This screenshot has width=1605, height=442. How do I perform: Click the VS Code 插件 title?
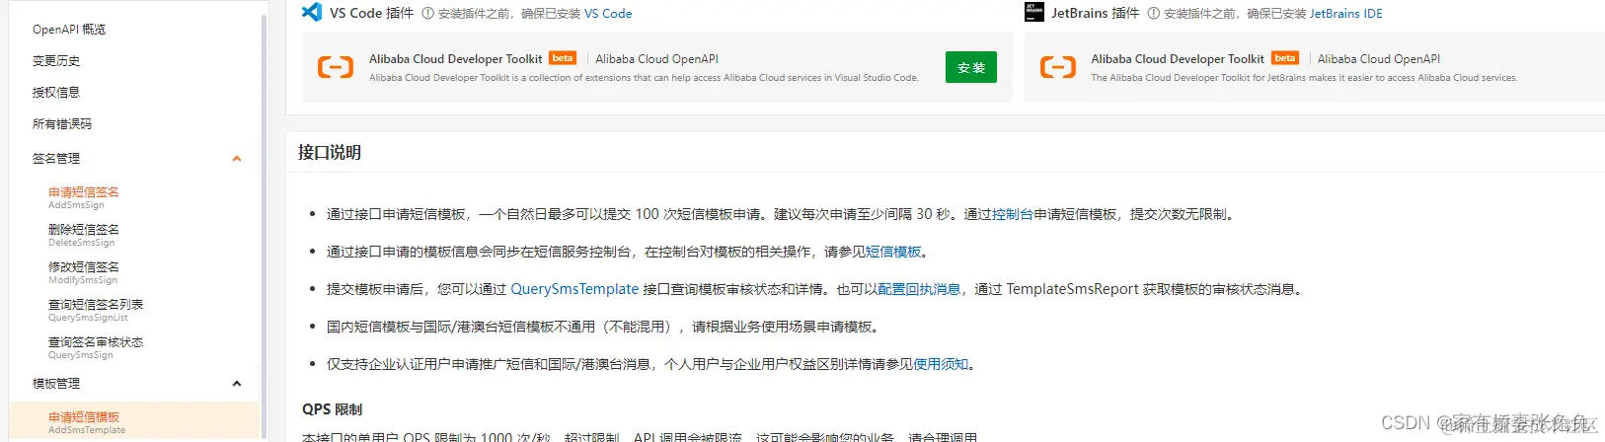[372, 13]
